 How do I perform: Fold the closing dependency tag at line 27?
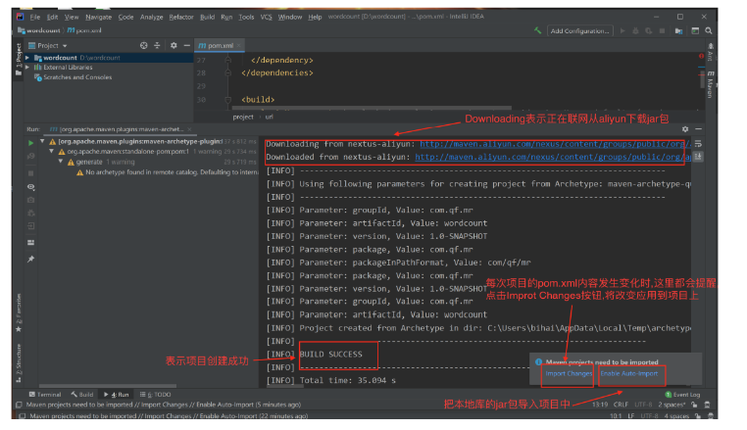(227, 60)
